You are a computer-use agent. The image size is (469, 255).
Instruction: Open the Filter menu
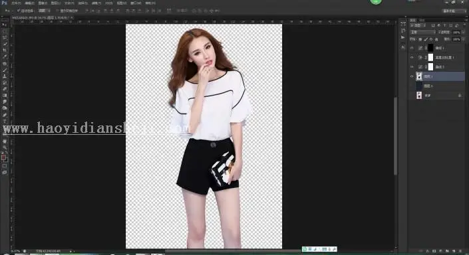(x=96, y=3)
